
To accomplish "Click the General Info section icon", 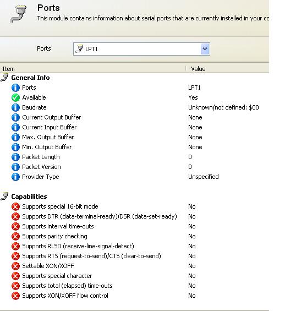I will tap(4, 78).
